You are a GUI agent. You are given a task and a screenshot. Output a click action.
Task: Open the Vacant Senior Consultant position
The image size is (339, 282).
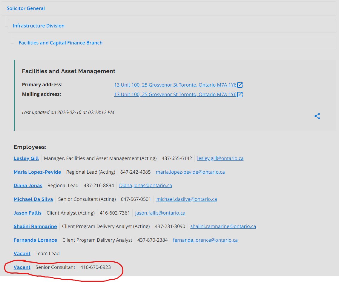pos(22,267)
